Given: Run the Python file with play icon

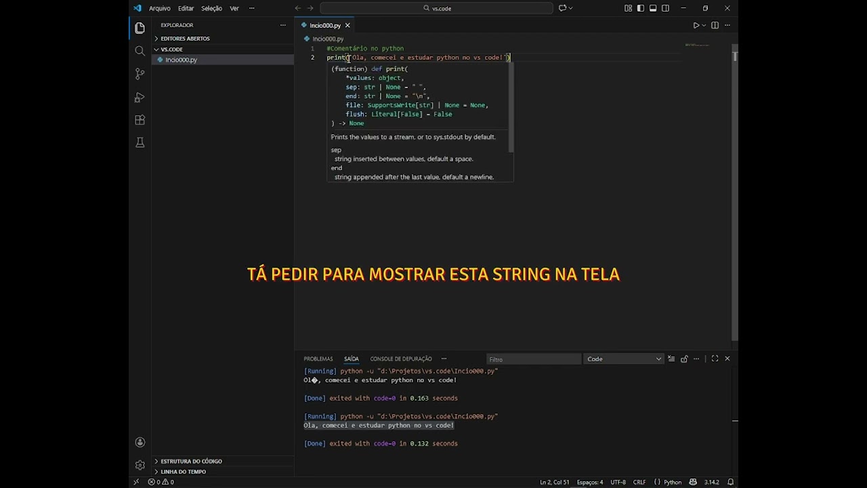Looking at the screenshot, I should pos(696,25).
